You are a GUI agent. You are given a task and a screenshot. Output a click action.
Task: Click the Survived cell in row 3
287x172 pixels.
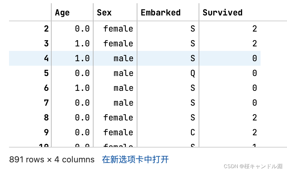click(x=254, y=43)
